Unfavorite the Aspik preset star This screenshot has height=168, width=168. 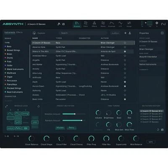click(125, 82)
